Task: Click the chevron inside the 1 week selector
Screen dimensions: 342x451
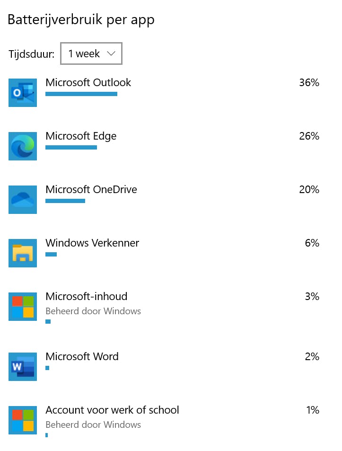Action: (111, 53)
